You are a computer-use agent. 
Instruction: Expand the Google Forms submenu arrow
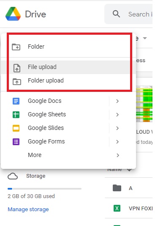click(117, 142)
